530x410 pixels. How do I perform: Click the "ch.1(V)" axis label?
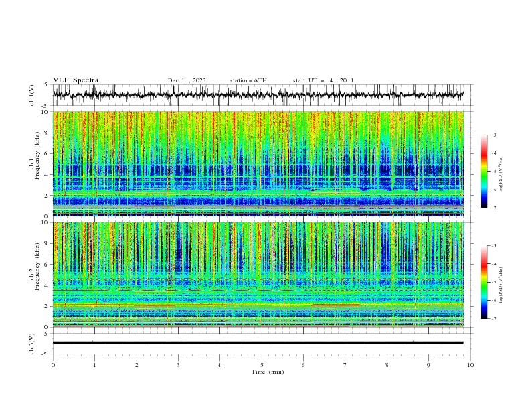(32, 95)
